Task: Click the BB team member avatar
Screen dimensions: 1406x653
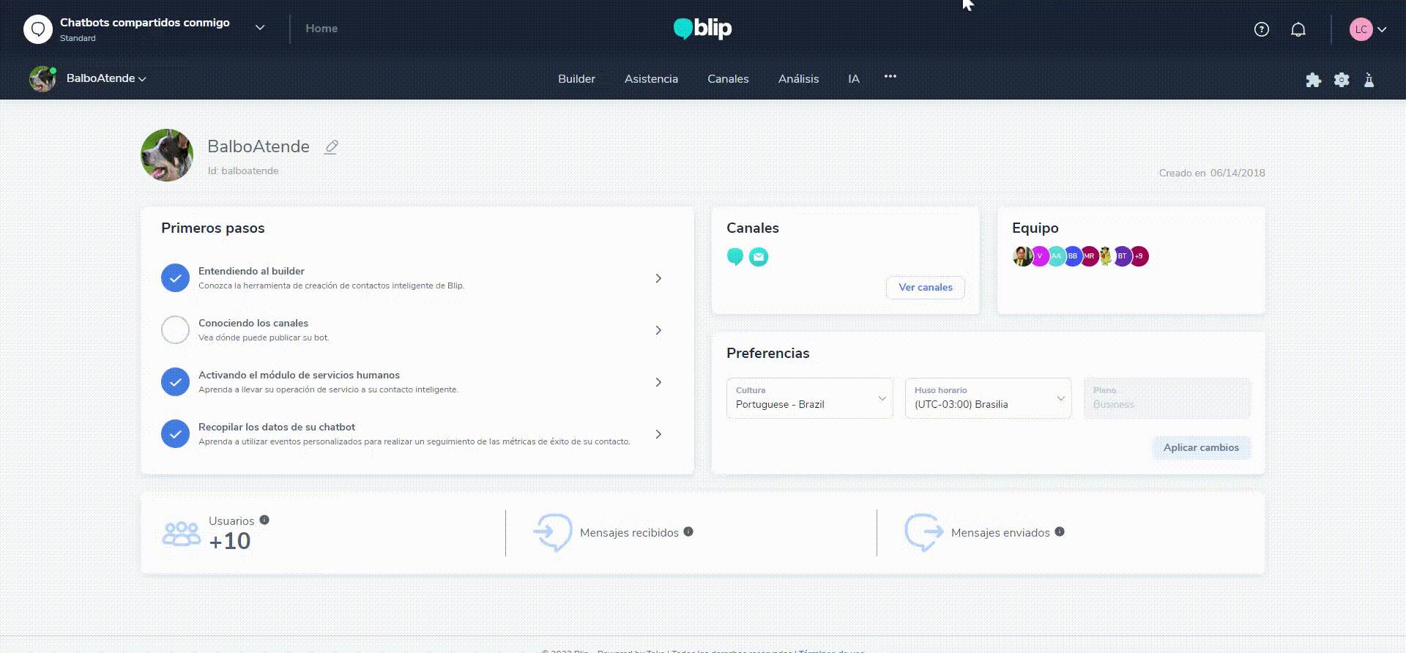Action: point(1073,256)
